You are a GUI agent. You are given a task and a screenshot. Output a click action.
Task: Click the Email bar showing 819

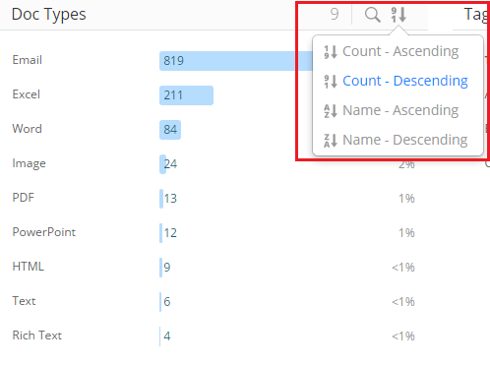pos(236,61)
